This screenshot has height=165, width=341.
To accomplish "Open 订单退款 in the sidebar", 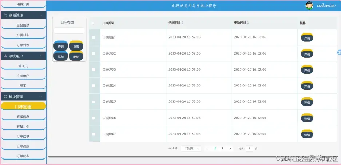I will click(23, 146).
